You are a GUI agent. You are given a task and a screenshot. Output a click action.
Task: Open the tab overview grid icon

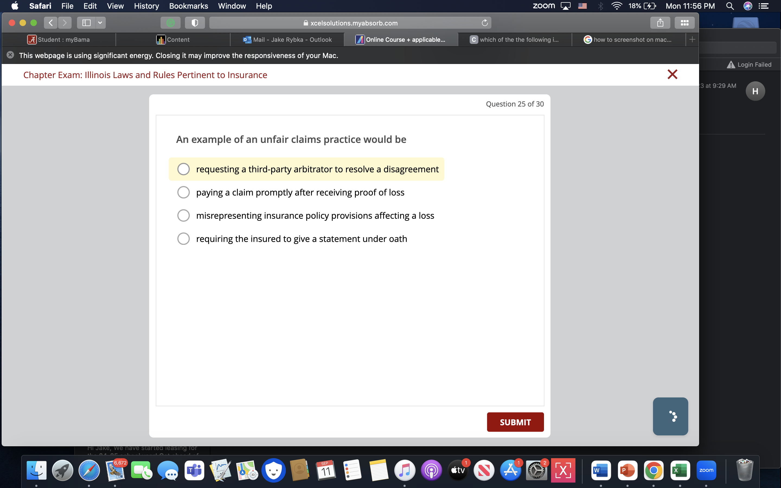(x=684, y=23)
